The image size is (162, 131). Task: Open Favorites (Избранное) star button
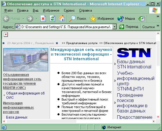(102, 19)
